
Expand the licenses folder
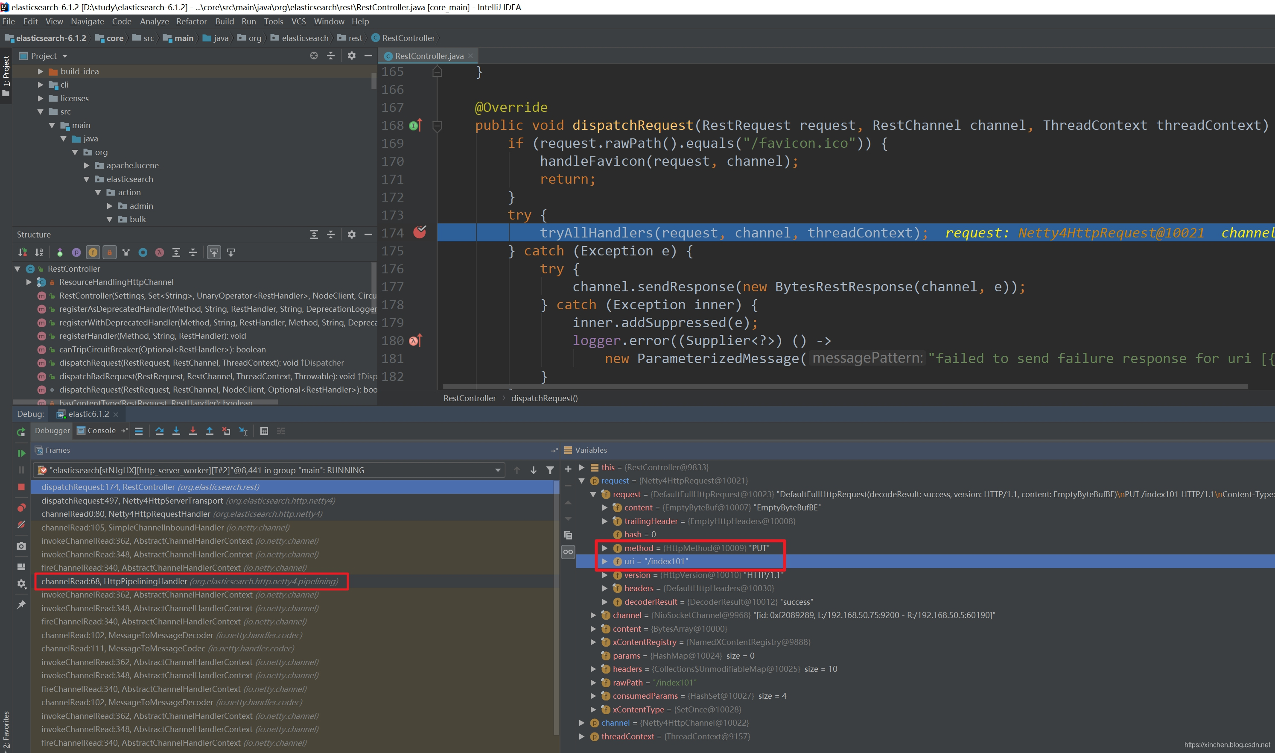[x=41, y=98]
